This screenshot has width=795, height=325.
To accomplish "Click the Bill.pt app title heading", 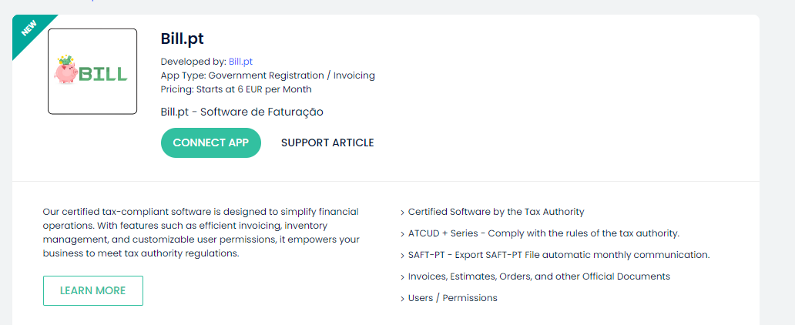I will point(182,39).
